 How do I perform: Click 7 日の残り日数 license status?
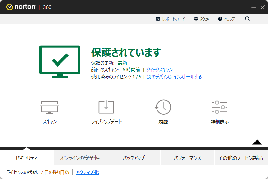(55, 172)
